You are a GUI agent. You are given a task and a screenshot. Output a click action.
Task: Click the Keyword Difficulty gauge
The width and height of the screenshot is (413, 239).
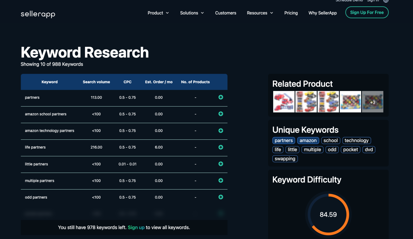[329, 215]
